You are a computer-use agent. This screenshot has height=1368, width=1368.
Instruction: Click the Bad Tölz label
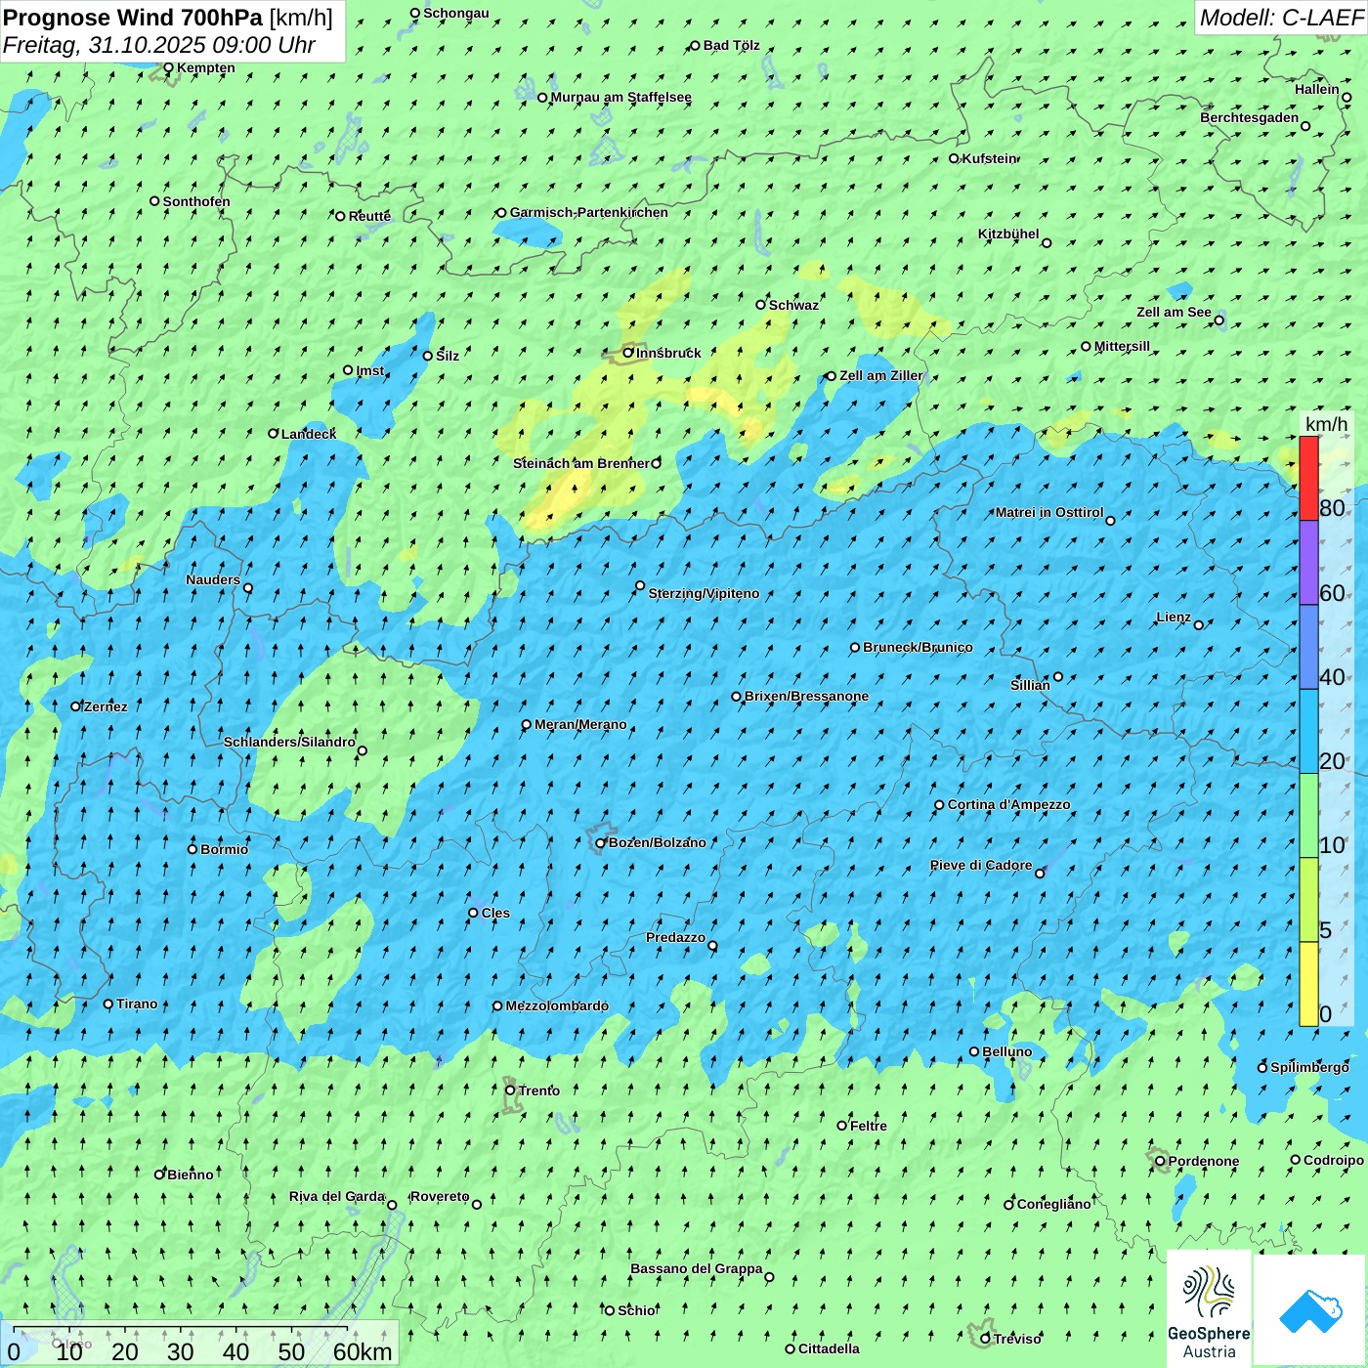[x=731, y=45]
